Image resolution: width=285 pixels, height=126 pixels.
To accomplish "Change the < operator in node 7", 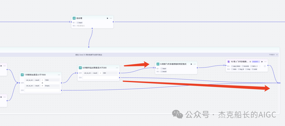I will point(42,80).
